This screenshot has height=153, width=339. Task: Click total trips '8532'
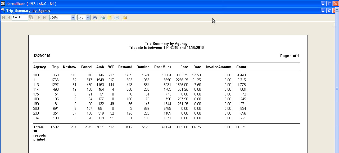point(55,127)
